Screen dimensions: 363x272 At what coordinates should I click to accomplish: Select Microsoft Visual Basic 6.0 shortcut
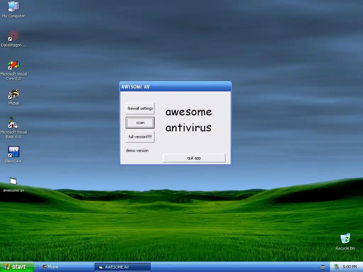click(13, 128)
